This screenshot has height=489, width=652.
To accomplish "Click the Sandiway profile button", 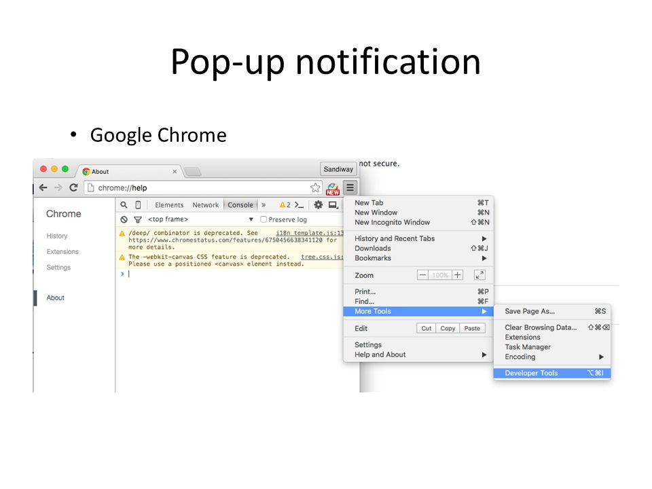I will [x=338, y=169].
